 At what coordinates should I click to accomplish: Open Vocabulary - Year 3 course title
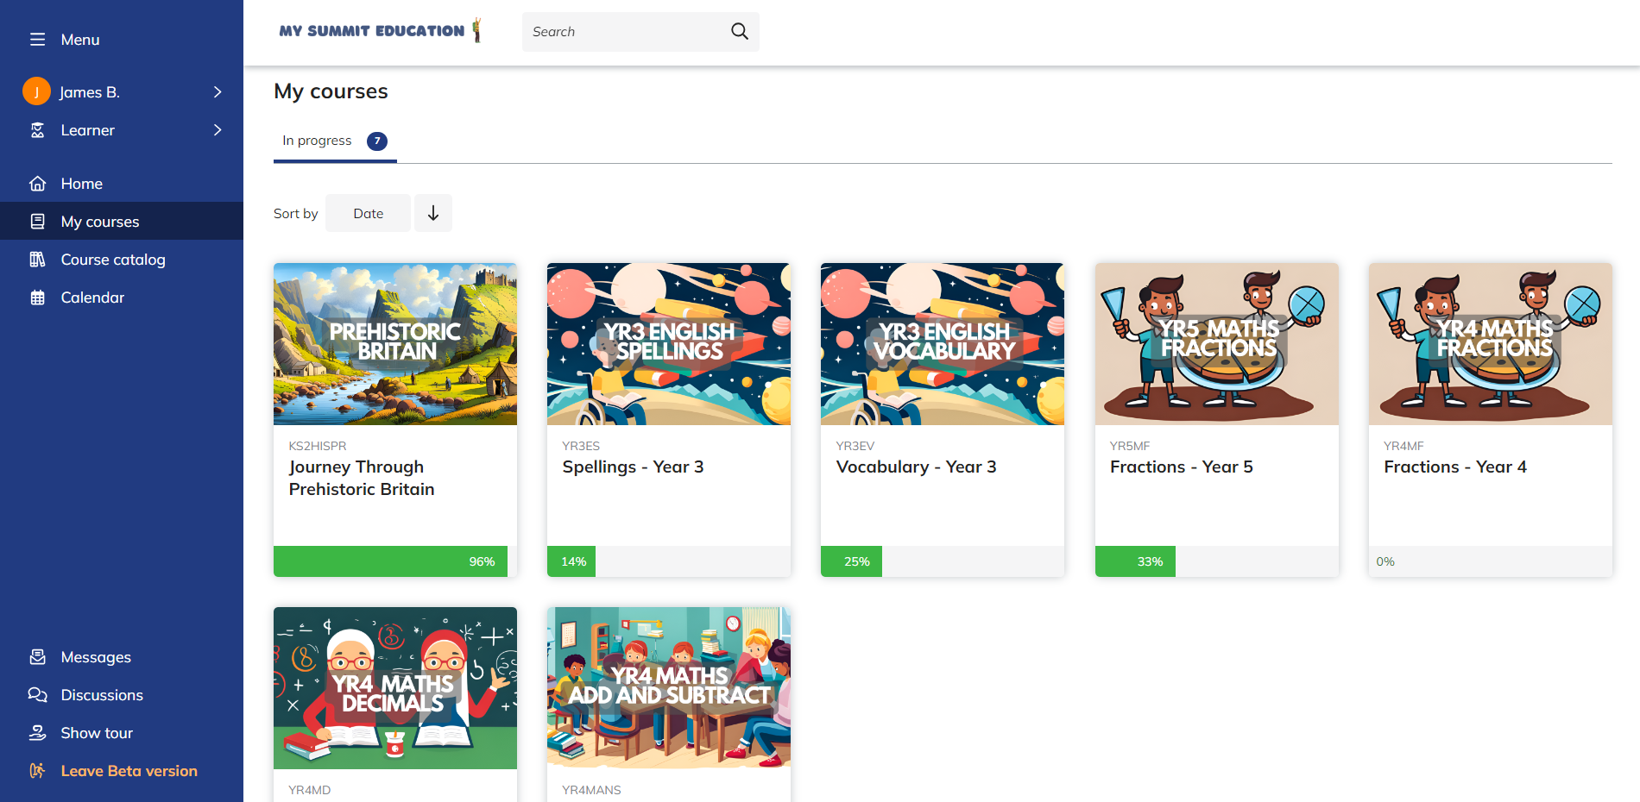coord(916,467)
